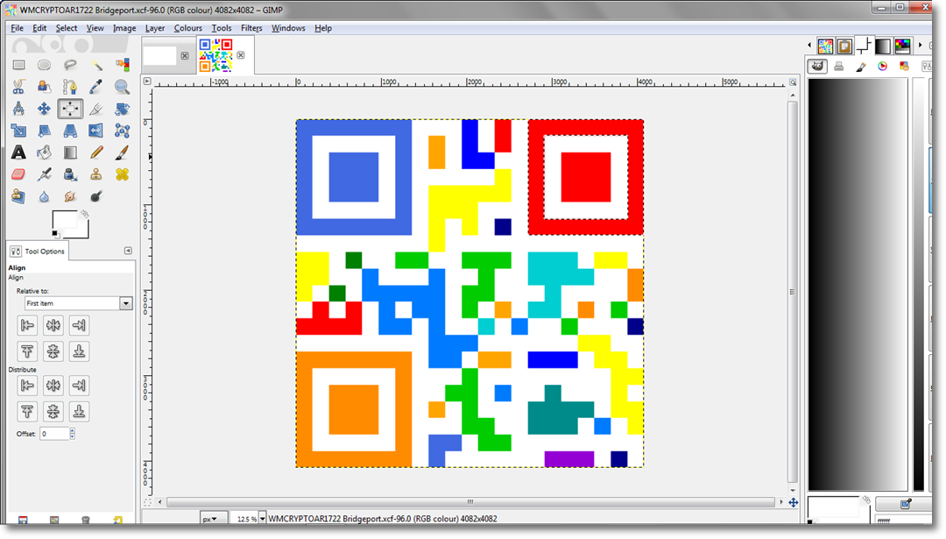
Task: Select the Perspective tool
Action: (70, 131)
